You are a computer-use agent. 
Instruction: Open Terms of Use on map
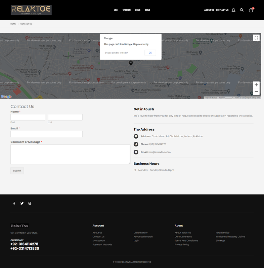click(x=240, y=98)
